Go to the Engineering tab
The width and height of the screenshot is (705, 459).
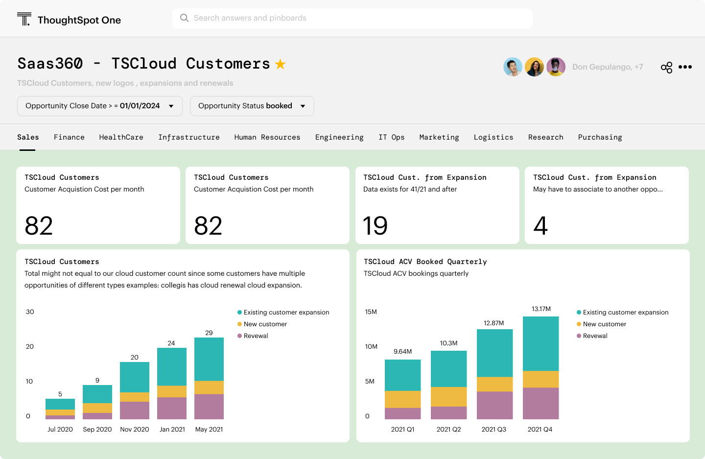coord(339,137)
